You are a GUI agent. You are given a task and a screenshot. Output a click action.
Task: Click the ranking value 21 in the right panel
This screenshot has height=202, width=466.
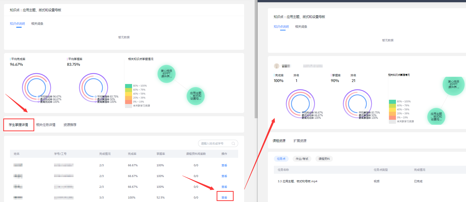coord(353,81)
